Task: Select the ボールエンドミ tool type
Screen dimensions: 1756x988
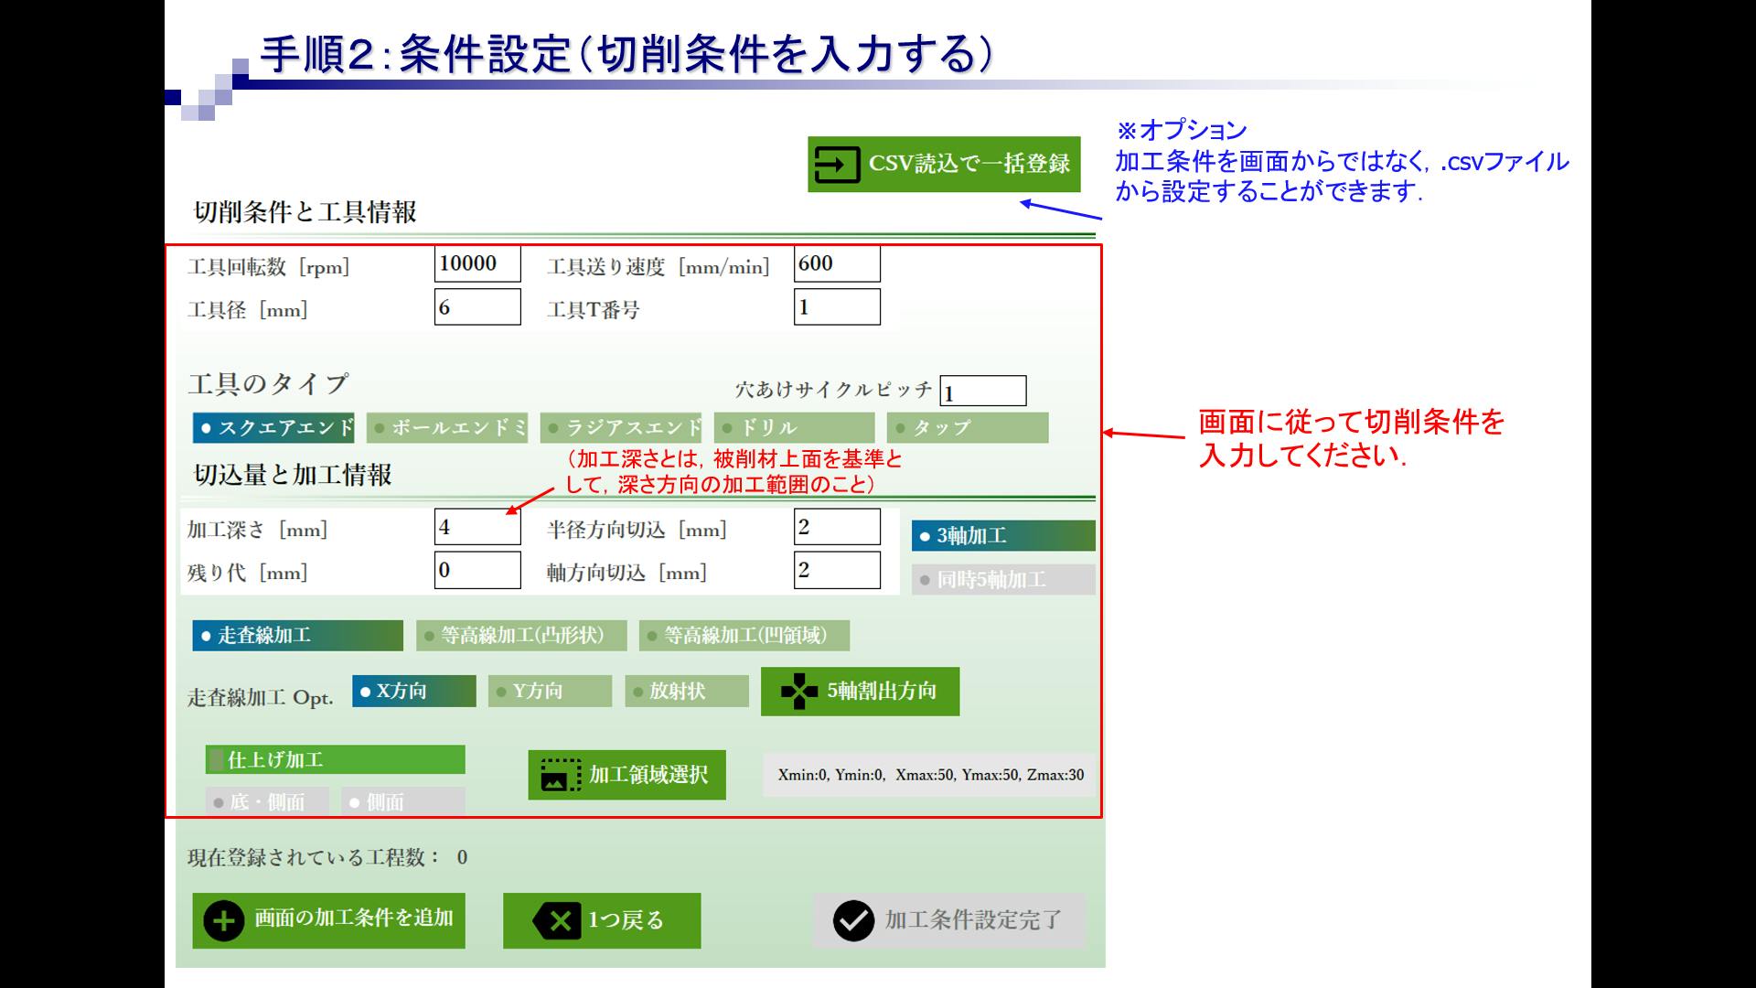Action: [x=447, y=428]
